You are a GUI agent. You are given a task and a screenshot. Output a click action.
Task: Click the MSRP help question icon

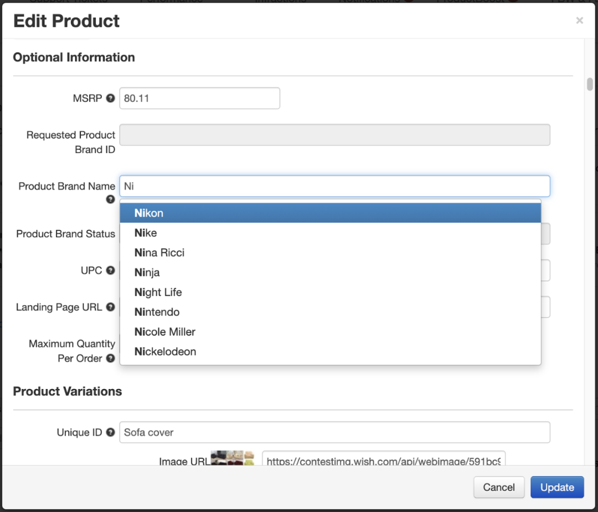[111, 99]
